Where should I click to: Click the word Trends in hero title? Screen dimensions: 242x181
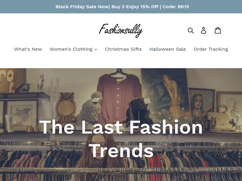[x=121, y=150]
